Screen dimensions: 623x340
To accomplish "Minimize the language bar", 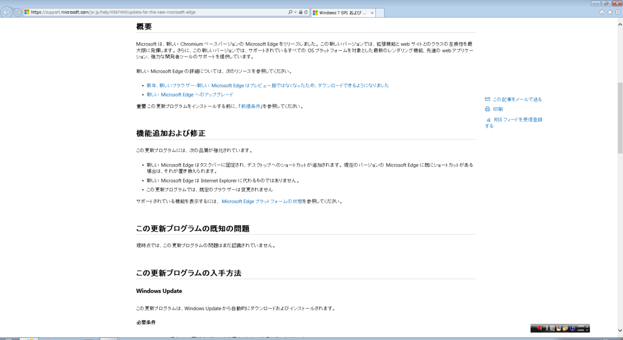I will pos(587,327).
